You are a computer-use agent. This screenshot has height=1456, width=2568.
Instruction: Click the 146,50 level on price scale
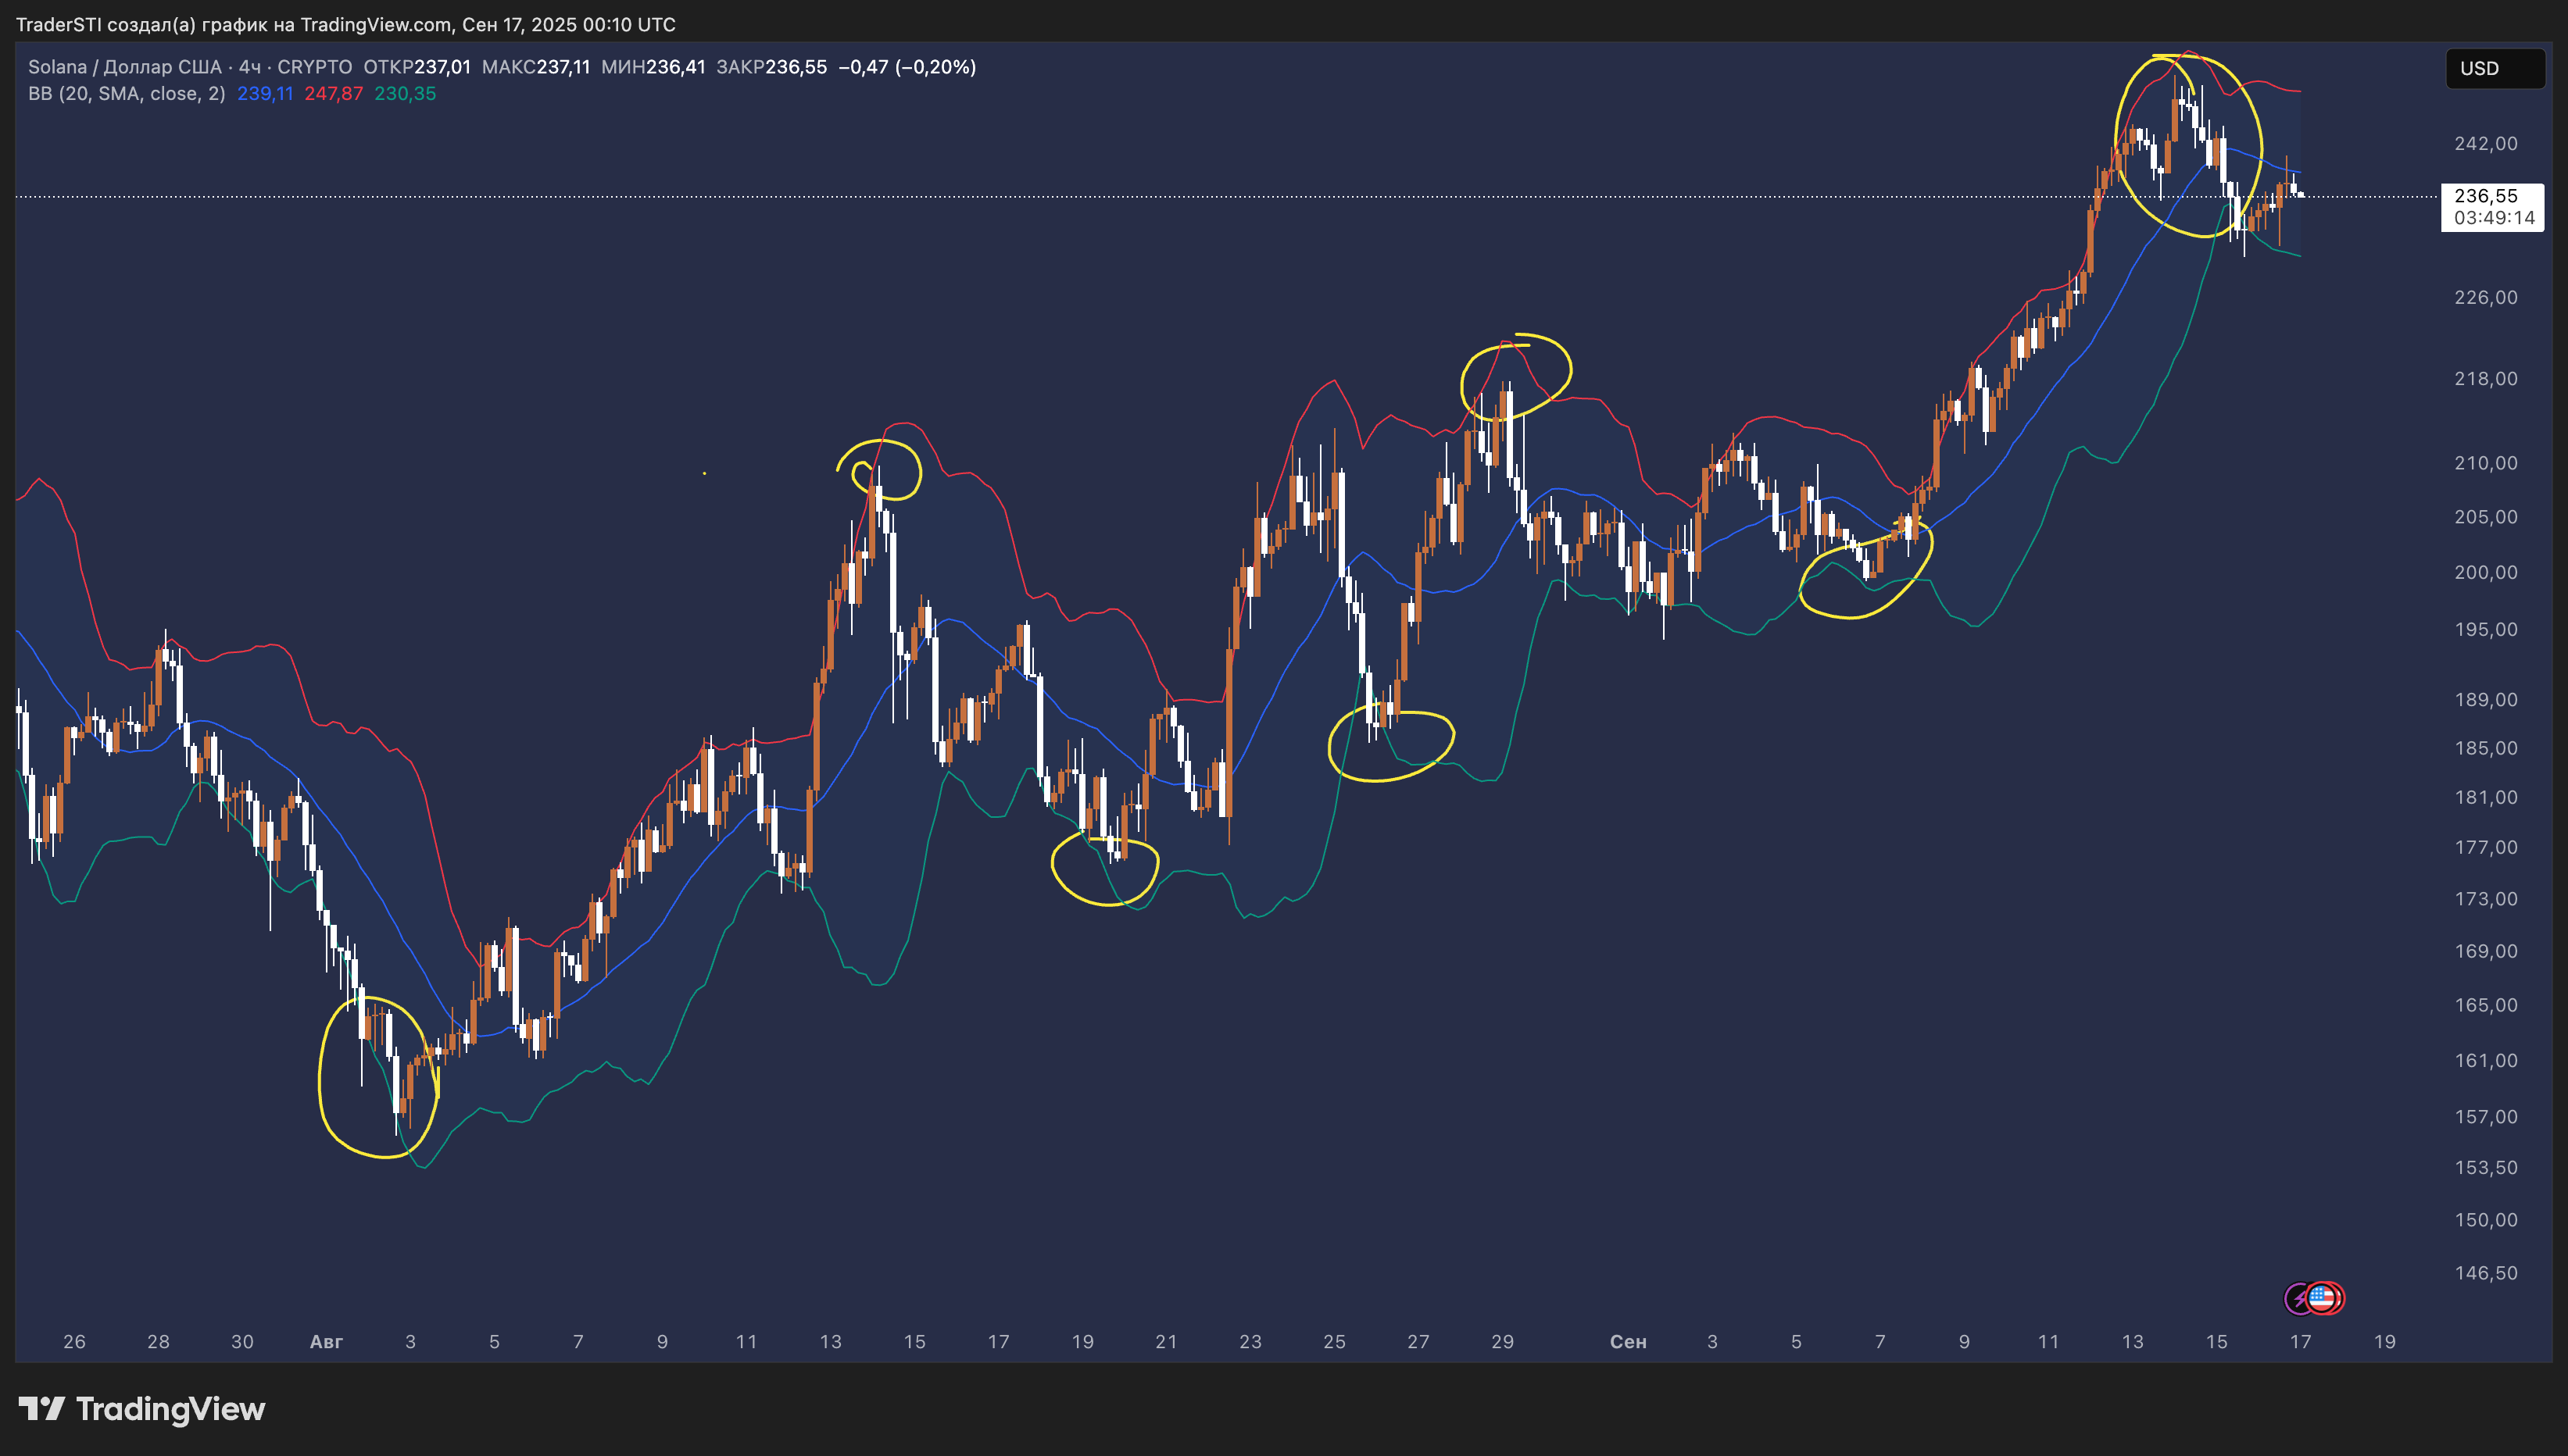[2485, 1273]
